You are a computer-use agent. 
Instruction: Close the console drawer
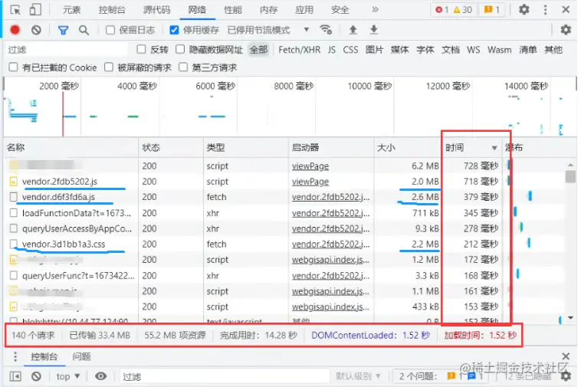click(566, 356)
